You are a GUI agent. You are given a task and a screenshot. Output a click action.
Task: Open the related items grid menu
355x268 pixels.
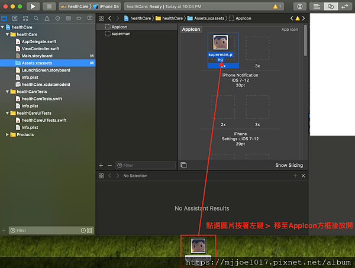101,18
